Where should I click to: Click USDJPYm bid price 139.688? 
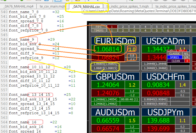(158, 120)
